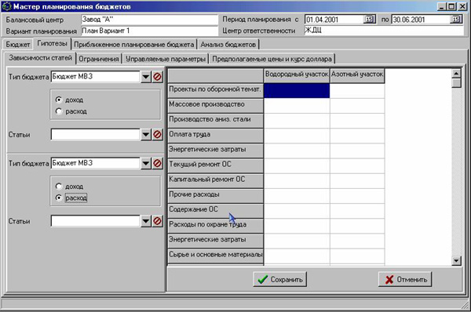The image size is (471, 312).
Task: Expand the upper Статьи dropdown
Action: point(146,134)
